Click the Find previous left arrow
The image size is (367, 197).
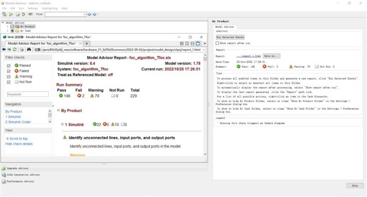89,14
